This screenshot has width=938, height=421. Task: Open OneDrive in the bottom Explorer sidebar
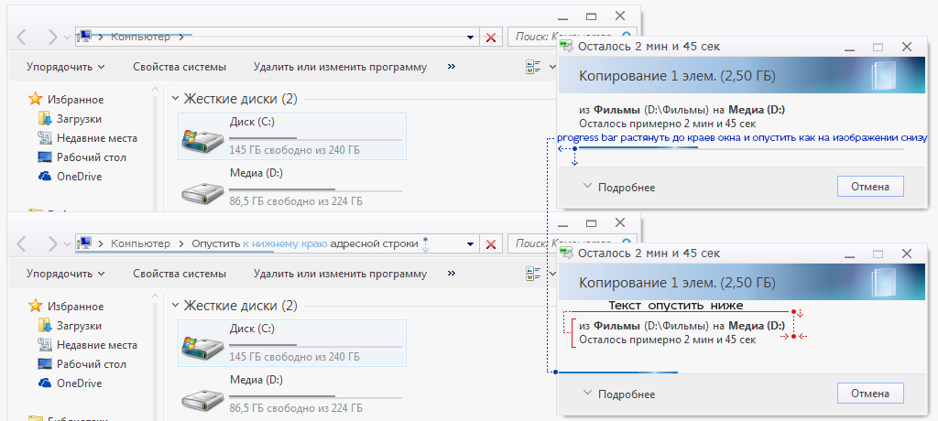click(x=79, y=383)
